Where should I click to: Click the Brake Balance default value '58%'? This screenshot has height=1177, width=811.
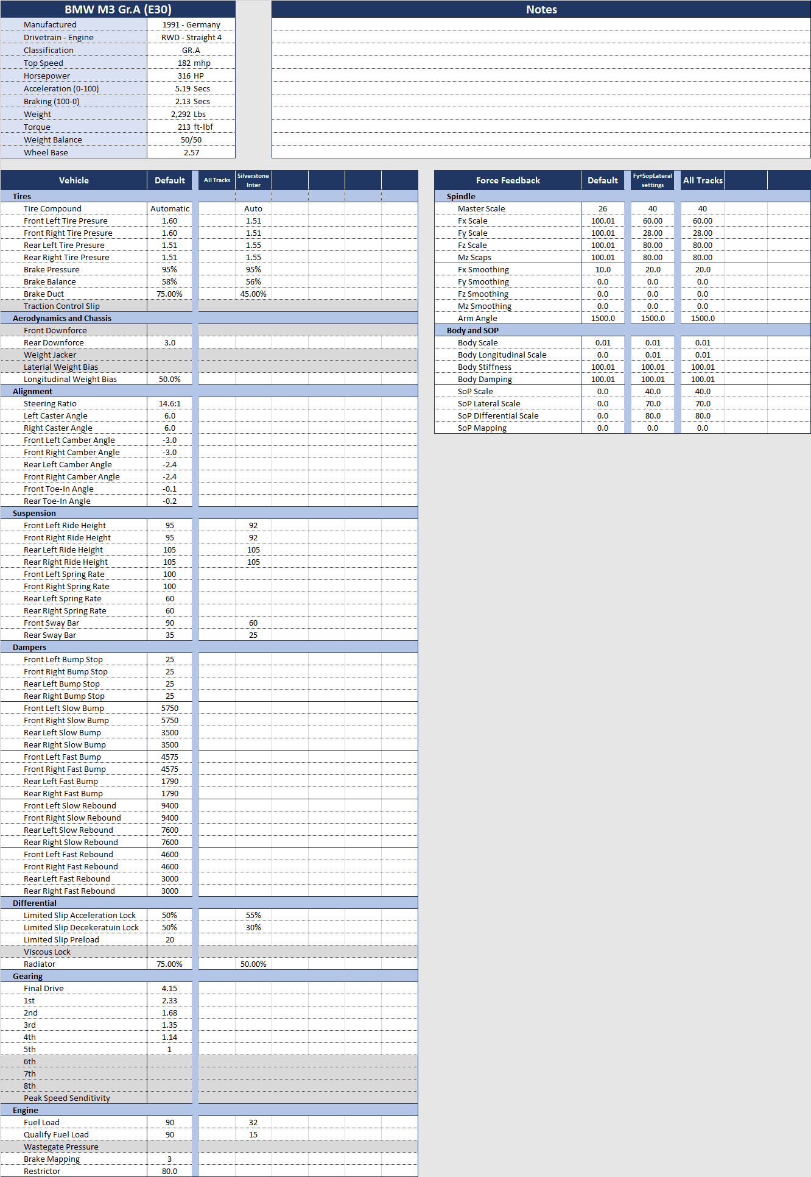[170, 281]
